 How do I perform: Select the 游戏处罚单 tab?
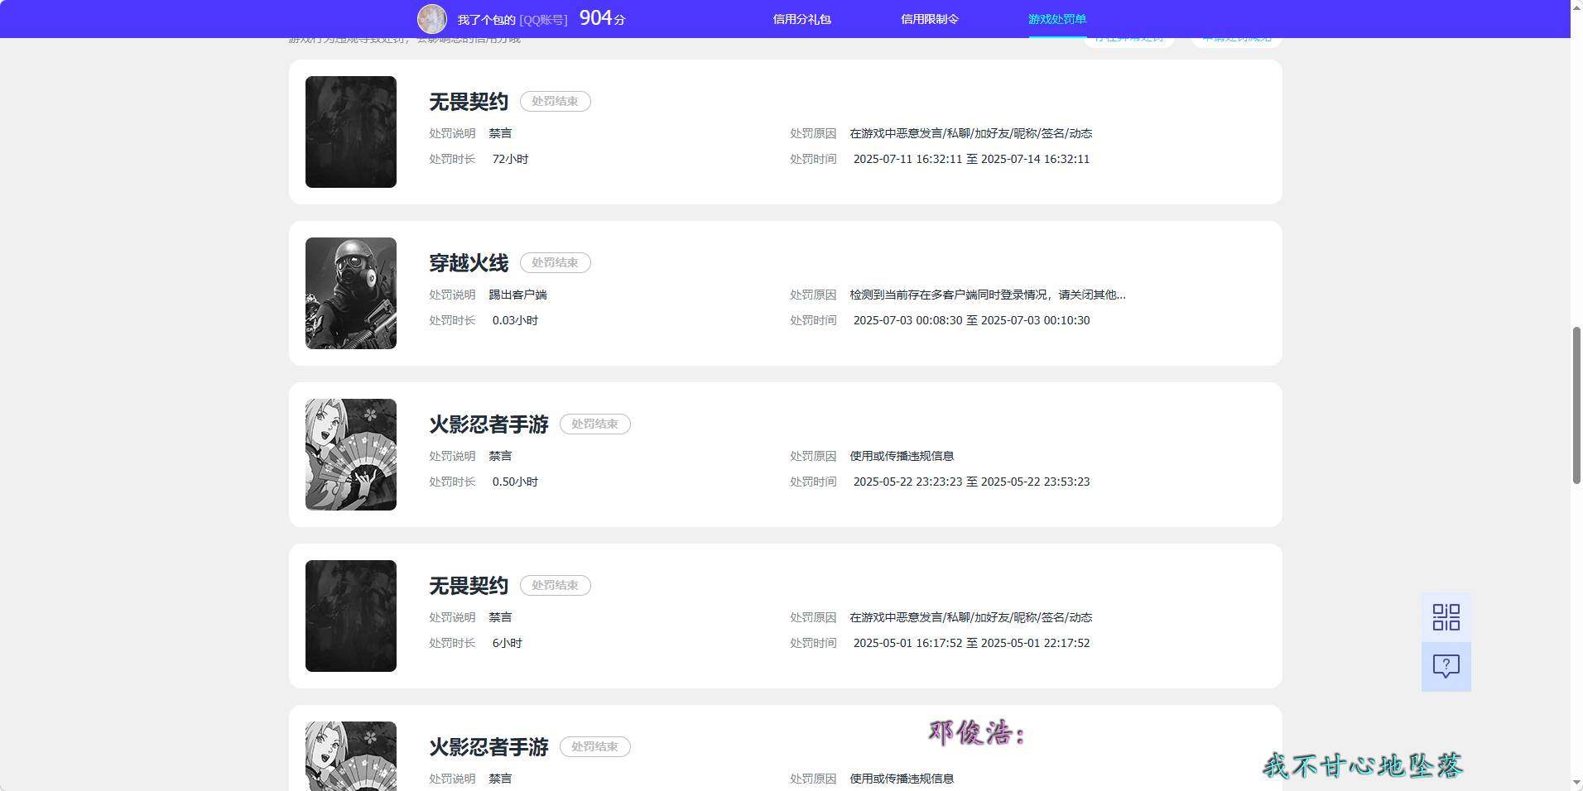pyautogui.click(x=1057, y=18)
